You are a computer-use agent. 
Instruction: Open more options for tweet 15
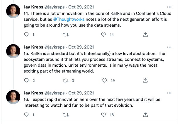click(x=169, y=47)
